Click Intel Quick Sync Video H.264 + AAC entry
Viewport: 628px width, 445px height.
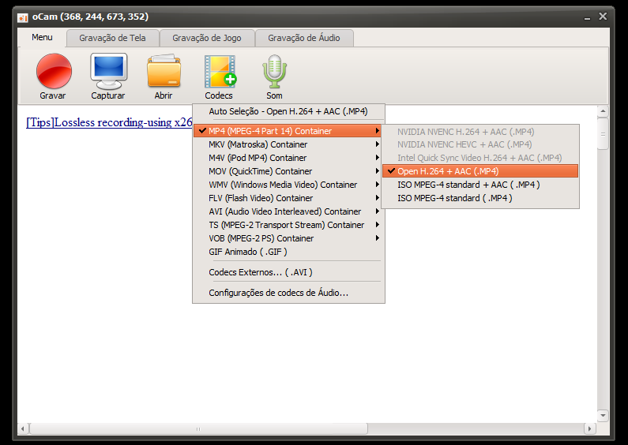click(x=480, y=158)
